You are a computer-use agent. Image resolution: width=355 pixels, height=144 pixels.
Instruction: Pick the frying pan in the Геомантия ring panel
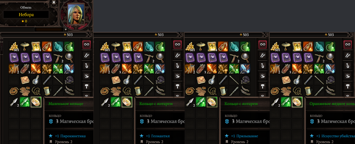coord(160,57)
